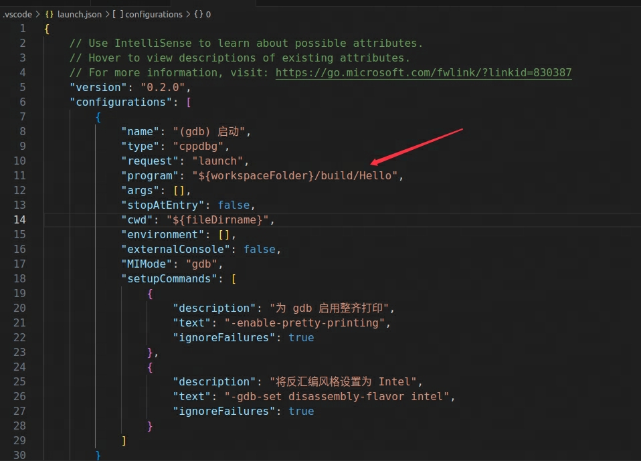Click the "program" key
Screen dimensions: 641x461
[150, 176]
